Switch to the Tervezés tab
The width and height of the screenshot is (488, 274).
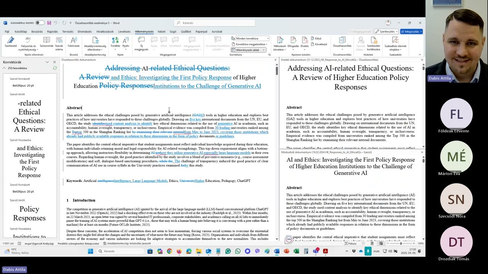[x=67, y=32]
